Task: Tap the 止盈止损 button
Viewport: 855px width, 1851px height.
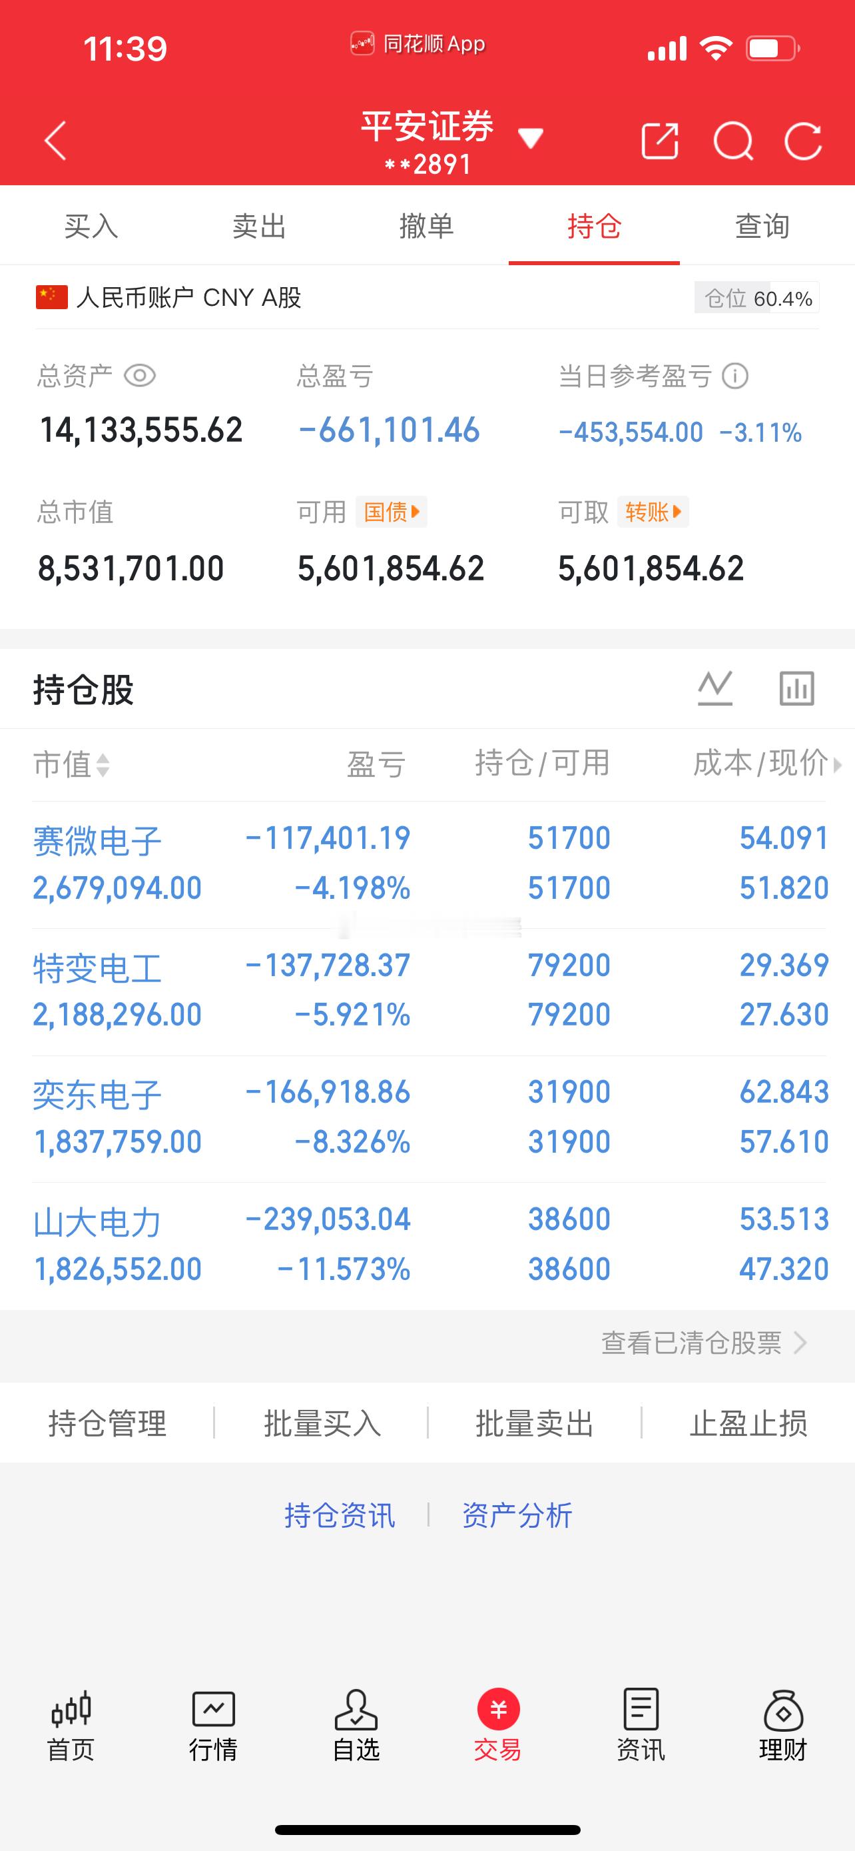Action: click(748, 1423)
